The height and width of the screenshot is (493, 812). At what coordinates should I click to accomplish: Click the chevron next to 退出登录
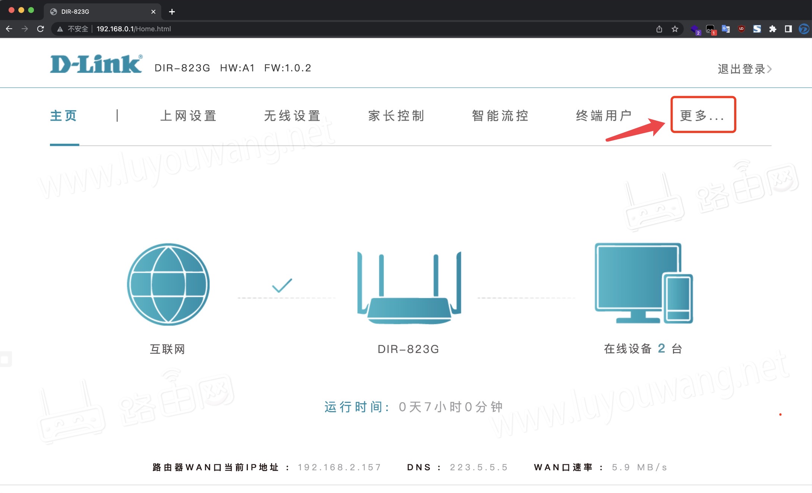tap(770, 69)
